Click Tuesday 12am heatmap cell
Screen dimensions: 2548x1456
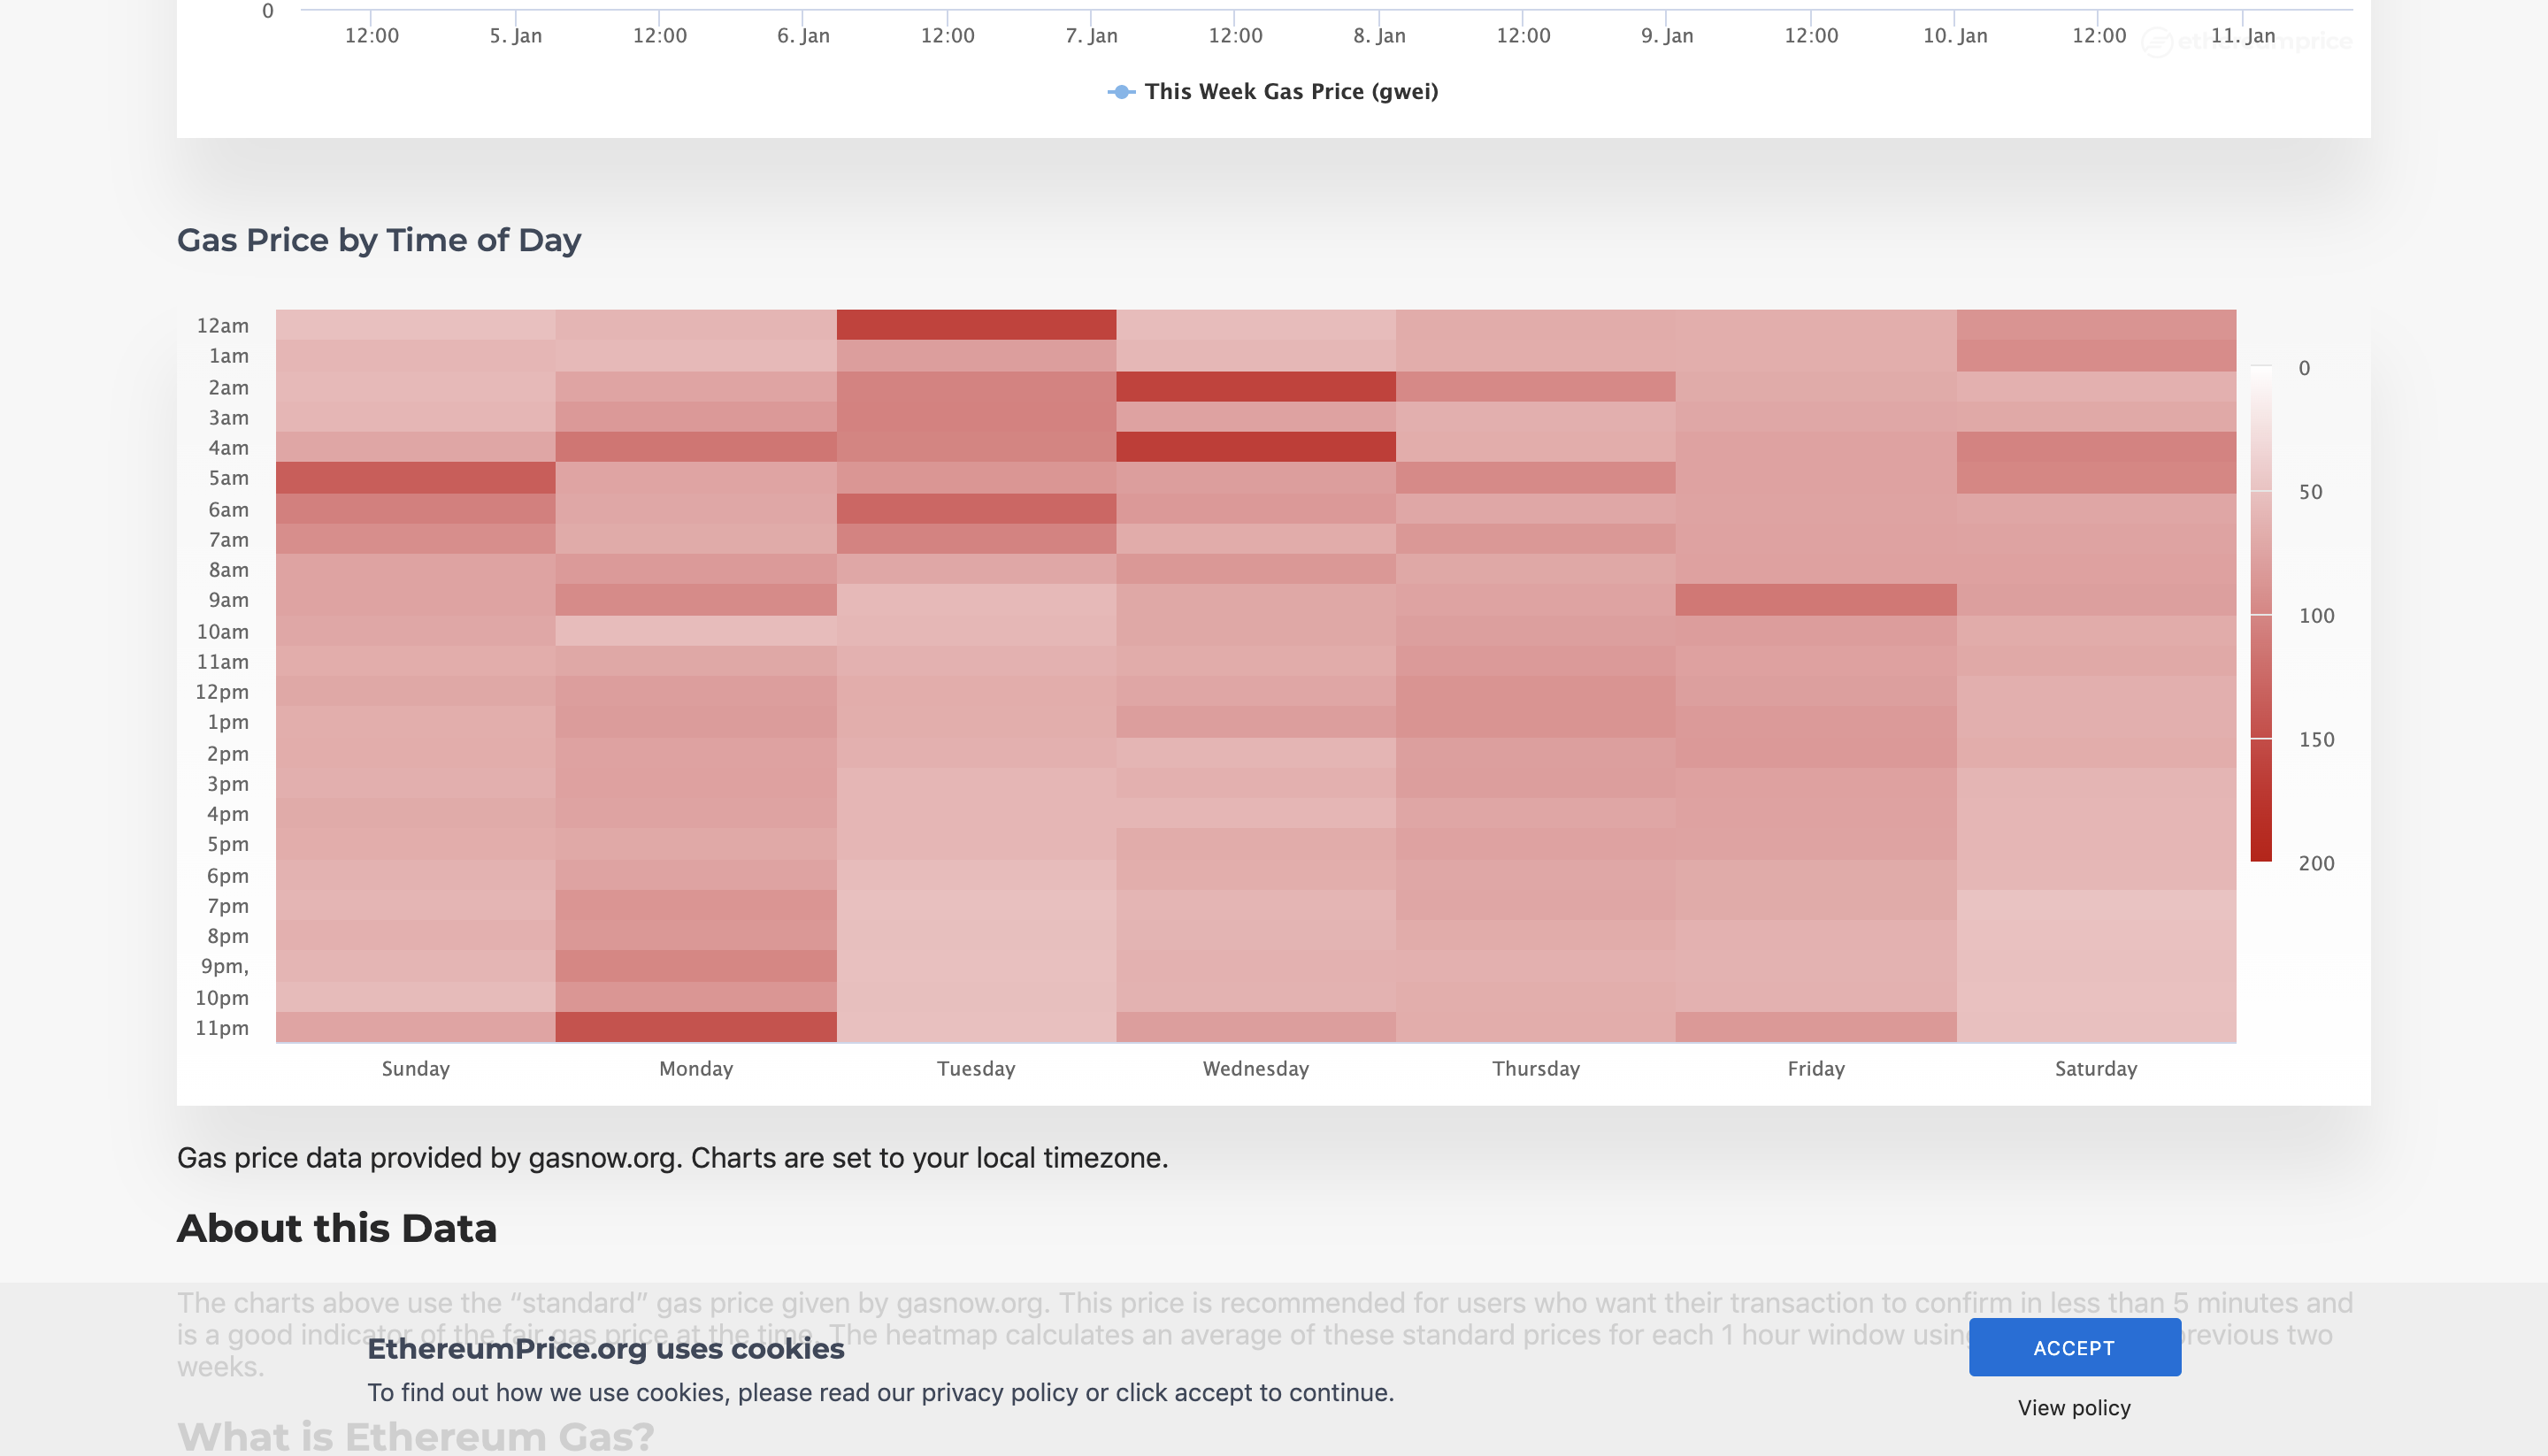(976, 324)
